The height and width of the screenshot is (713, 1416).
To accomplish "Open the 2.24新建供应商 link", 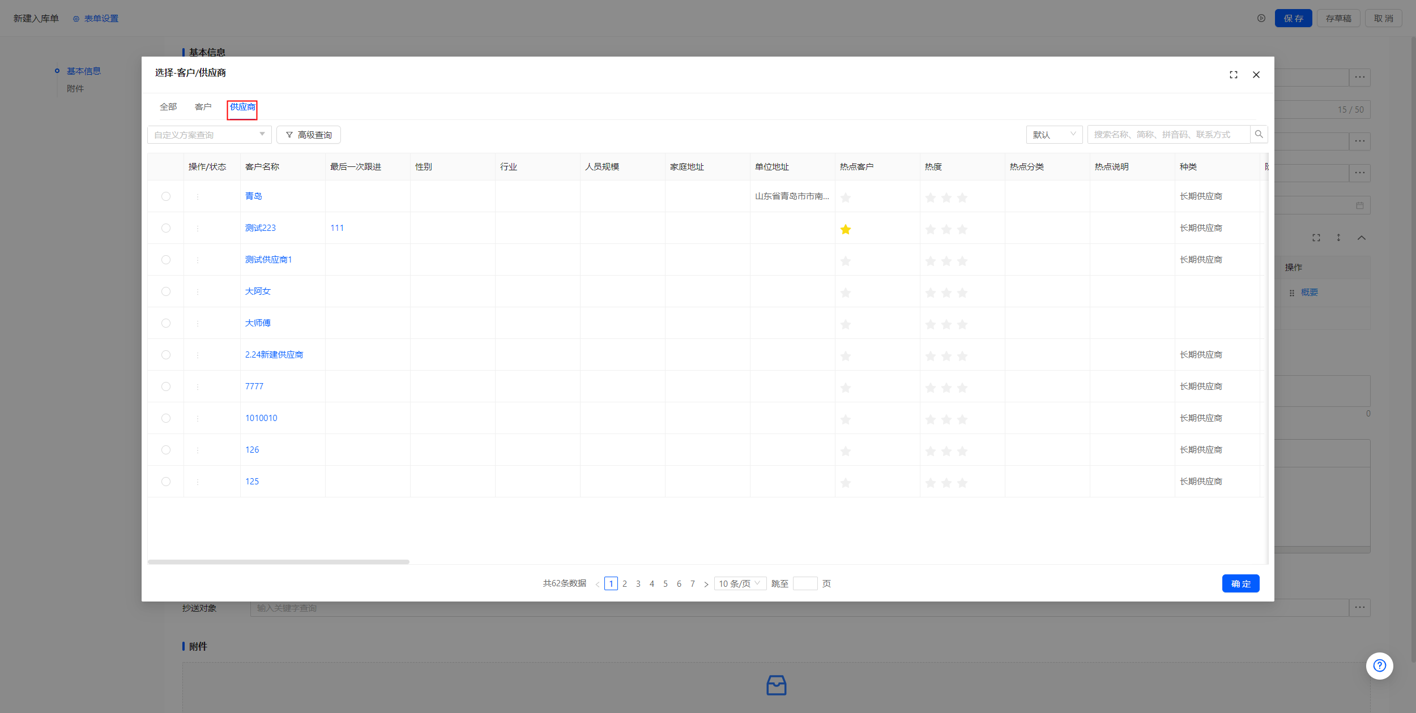I will (274, 355).
